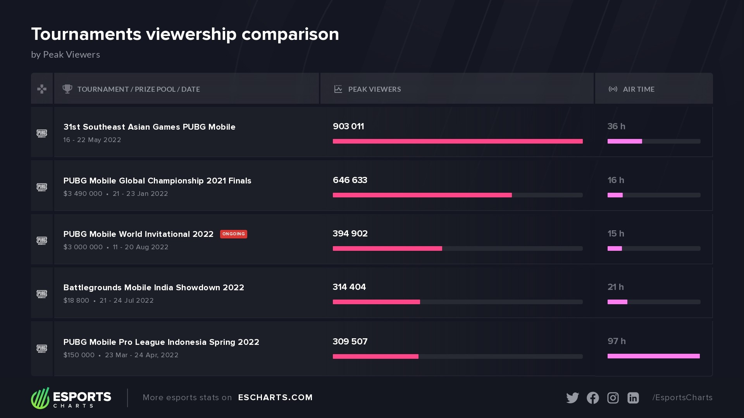Open 31st Southeast Asian Games PUBG Mobile
This screenshot has width=744, height=418.
pos(149,127)
